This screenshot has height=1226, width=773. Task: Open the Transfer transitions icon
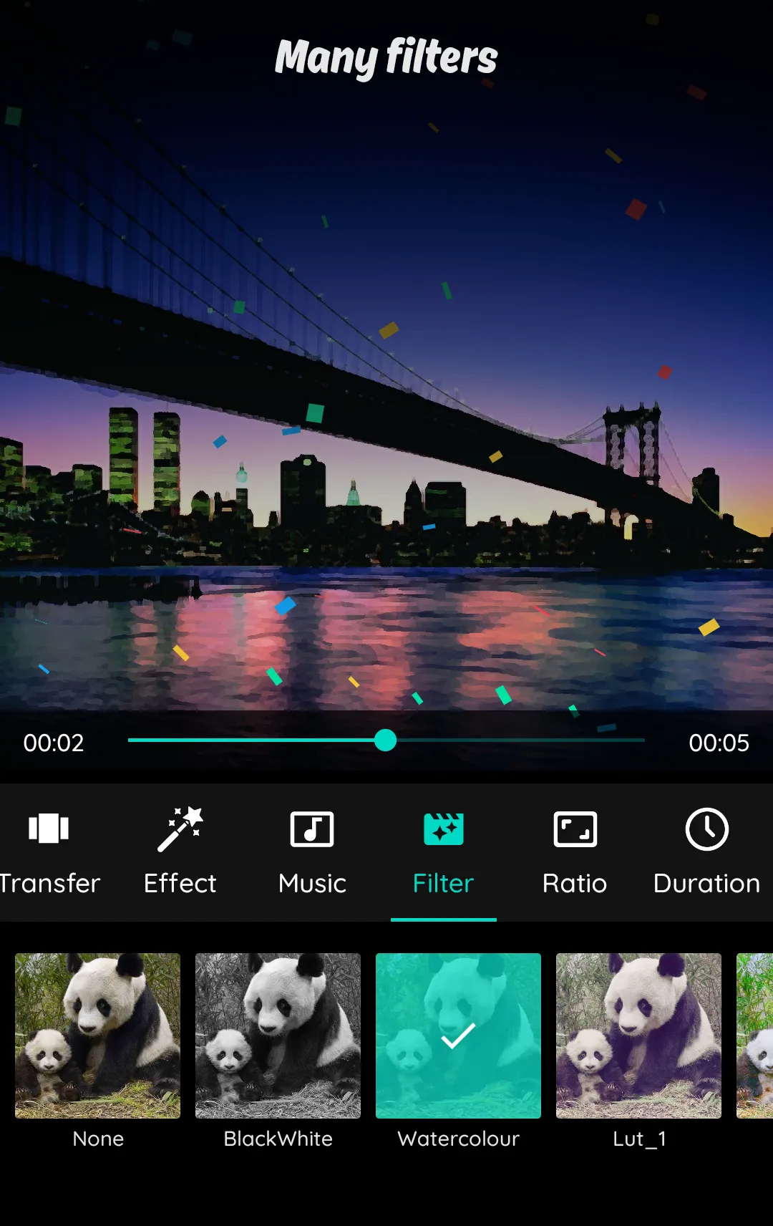click(x=49, y=829)
